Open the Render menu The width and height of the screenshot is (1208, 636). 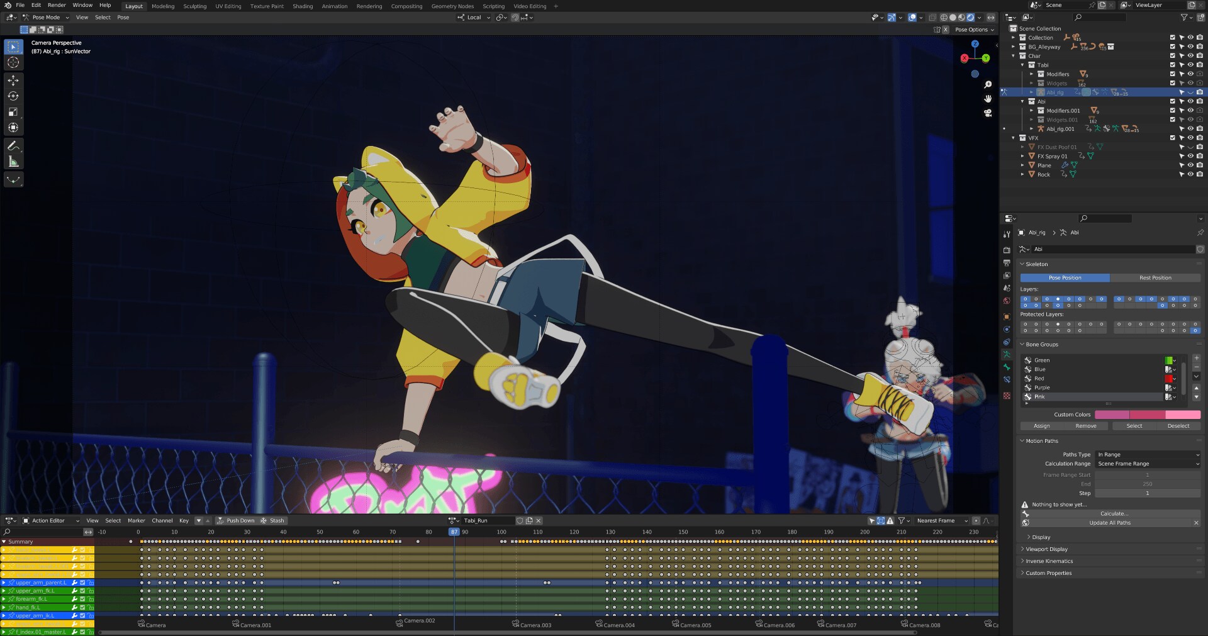[57, 5]
